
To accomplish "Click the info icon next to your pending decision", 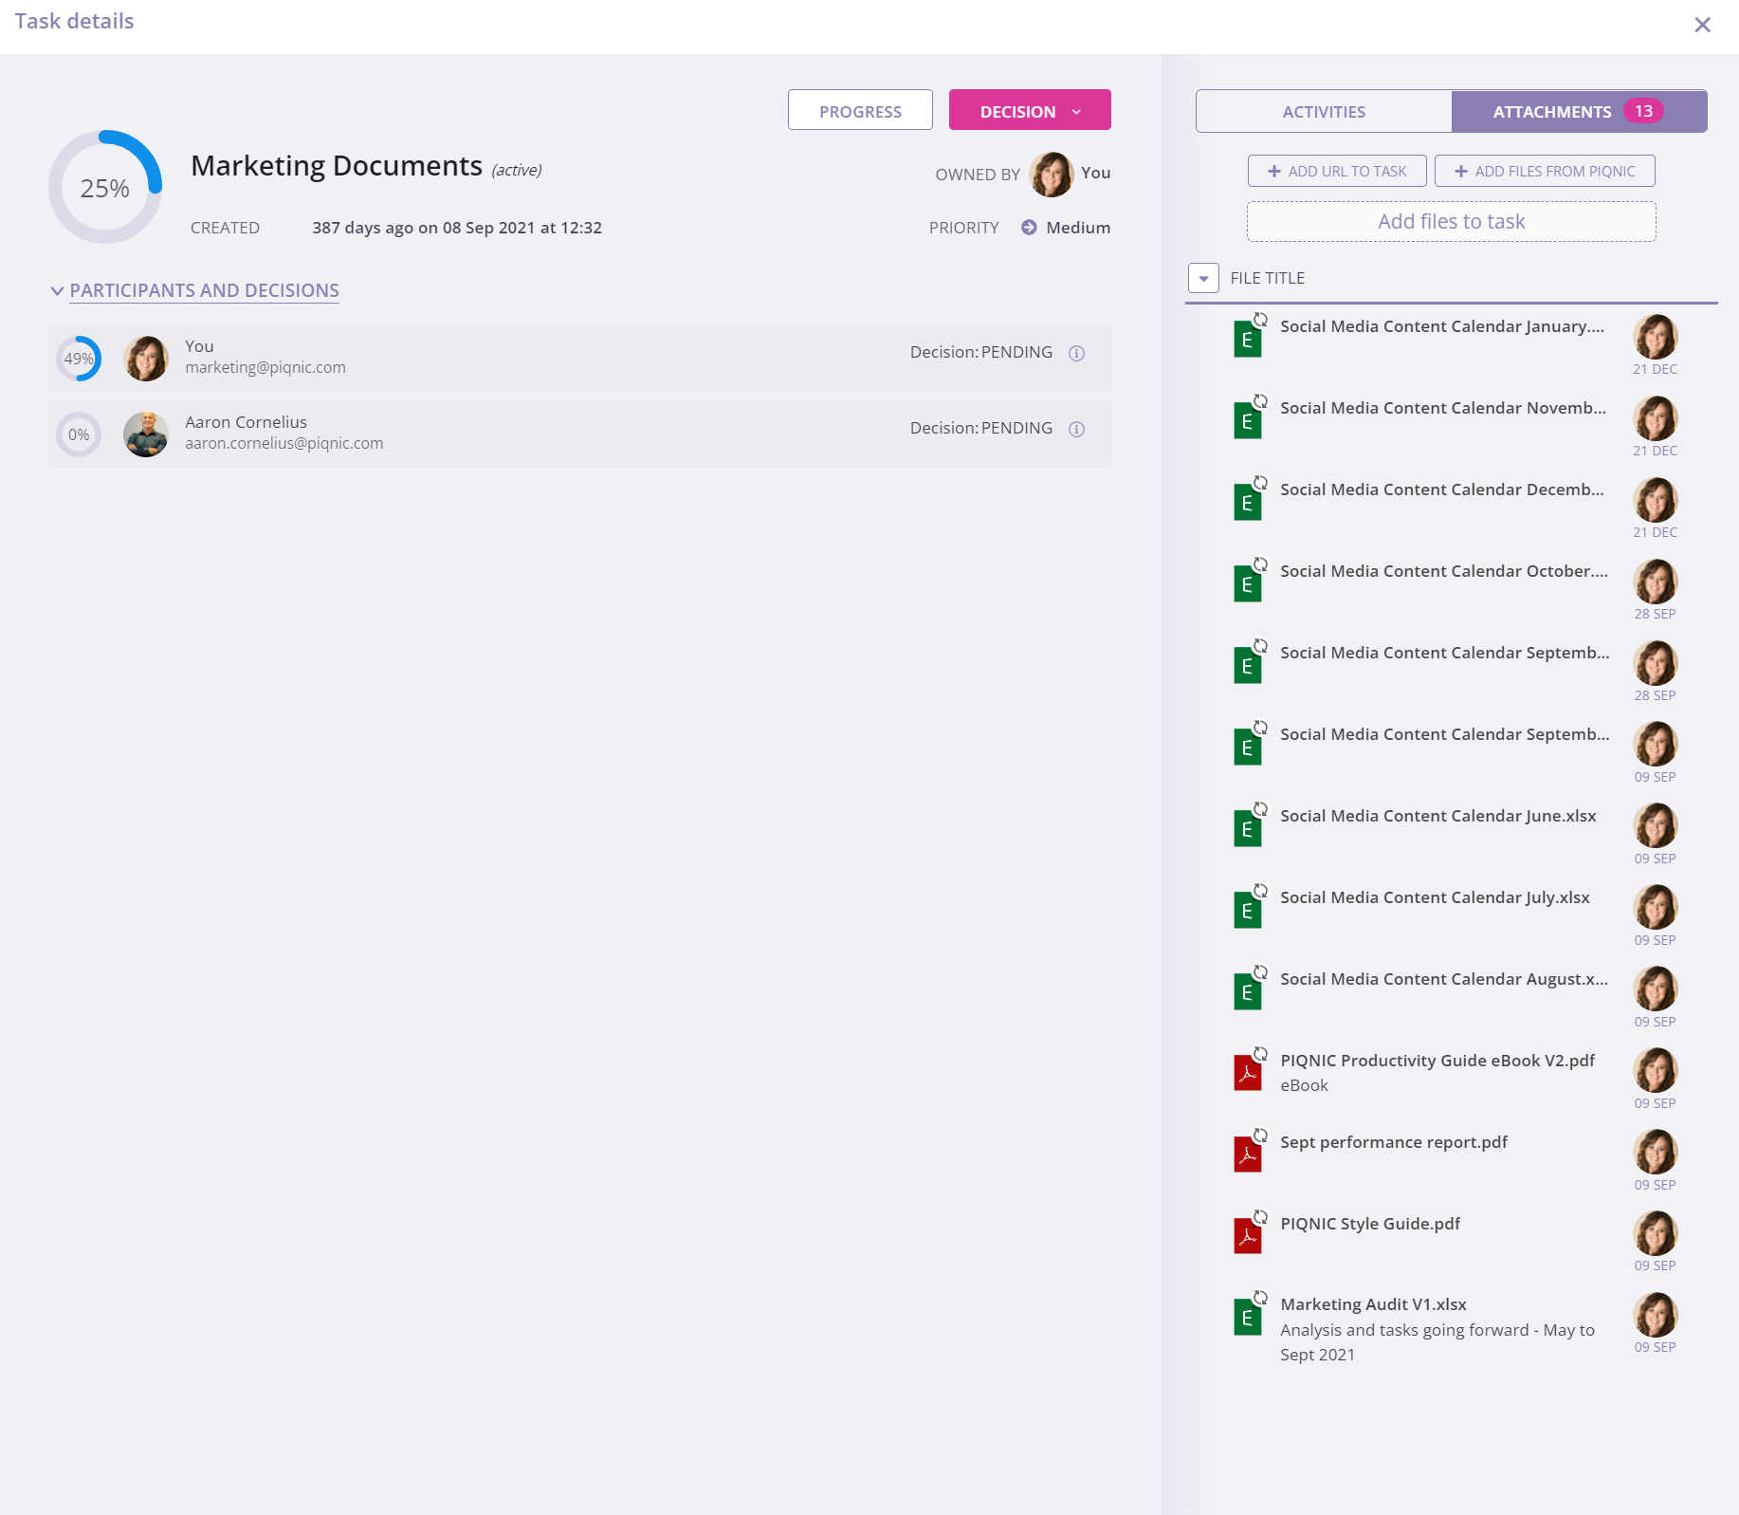I will 1076,353.
